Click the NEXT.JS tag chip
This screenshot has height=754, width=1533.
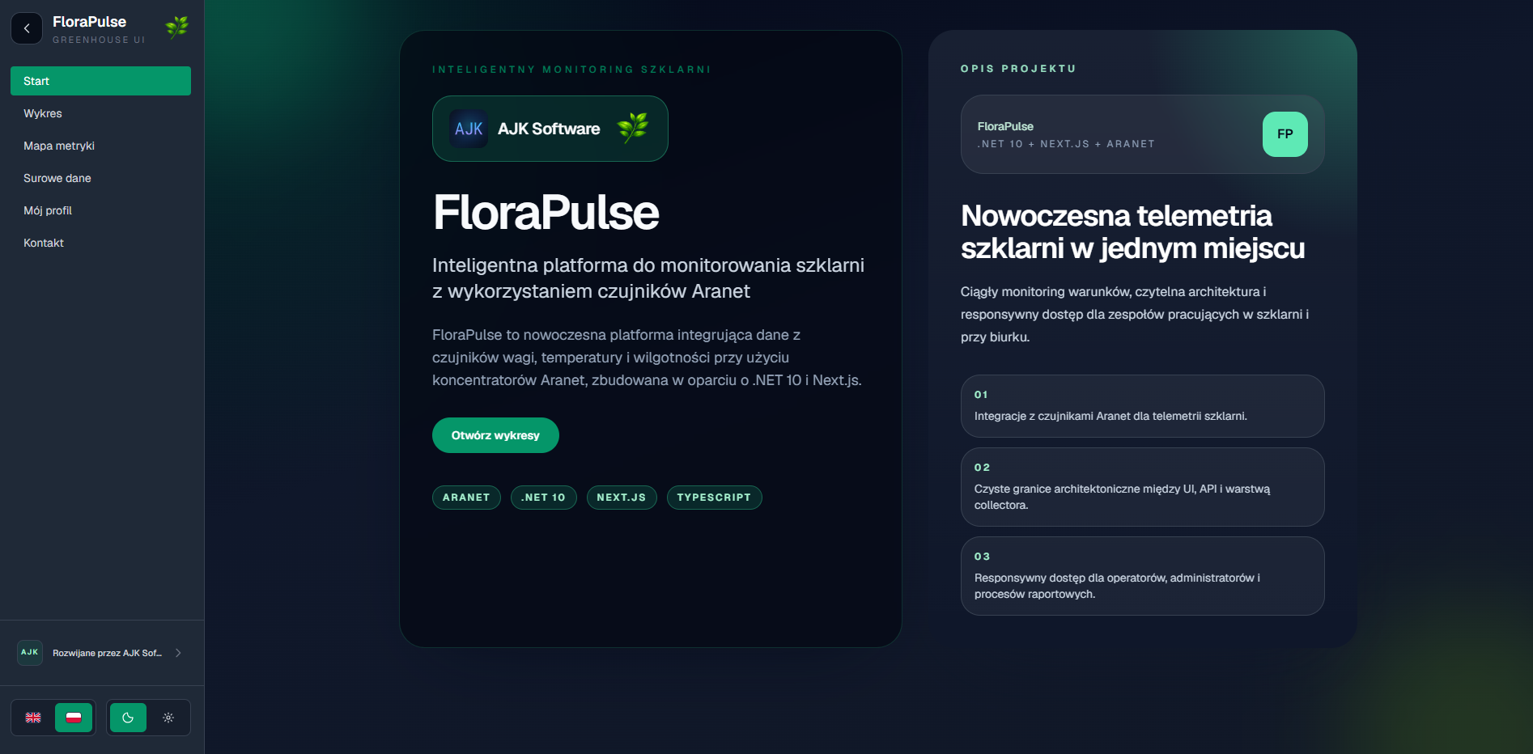[622, 498]
